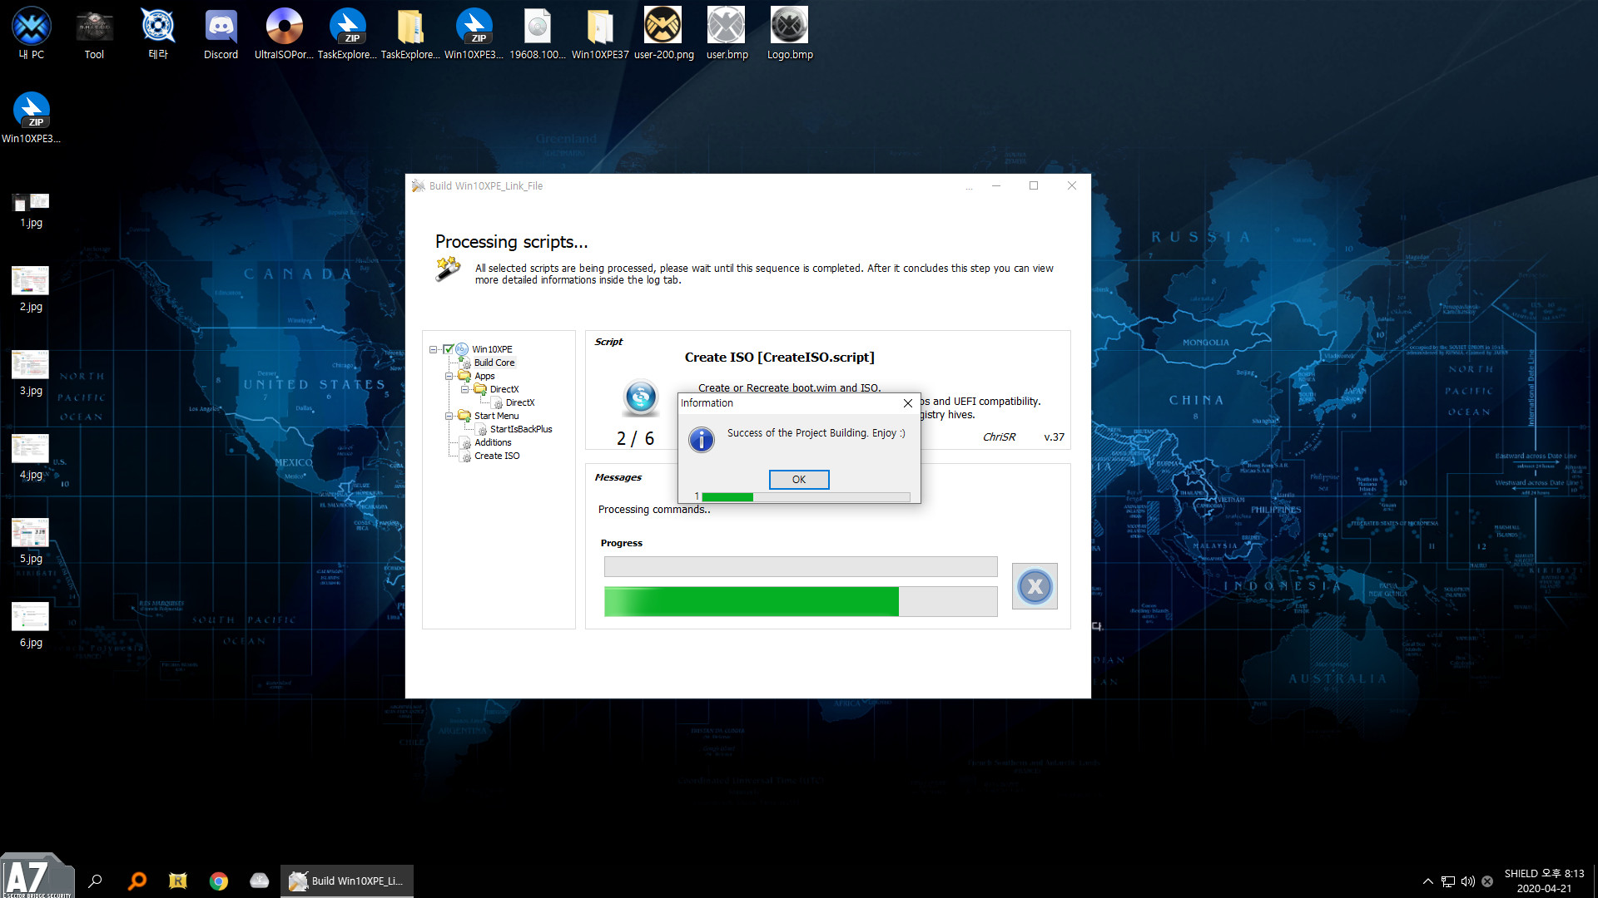This screenshot has height=898, width=1598.
Task: Open the Tool desktop shortcut
Action: coord(94,33)
